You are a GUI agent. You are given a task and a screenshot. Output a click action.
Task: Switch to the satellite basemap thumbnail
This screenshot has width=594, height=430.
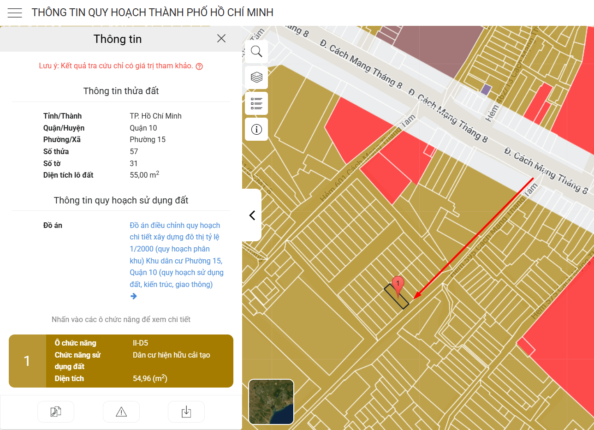click(x=271, y=402)
